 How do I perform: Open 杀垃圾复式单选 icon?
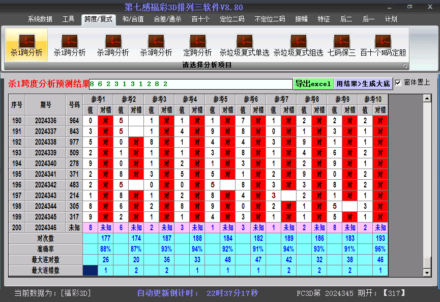tap(244, 45)
